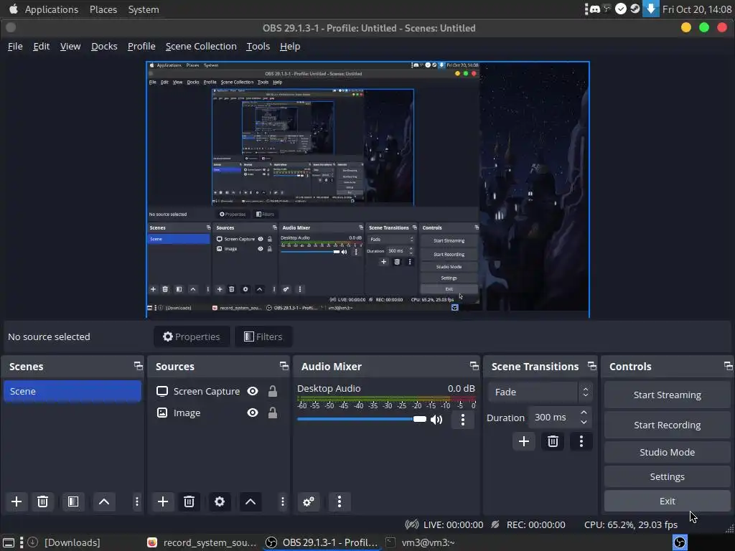Remove selected scene with trash icon
The width and height of the screenshot is (735, 551).
pyautogui.click(x=42, y=501)
